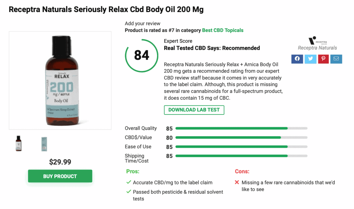Pin the product to Pinterest
This screenshot has height=209, width=354.
323,59
